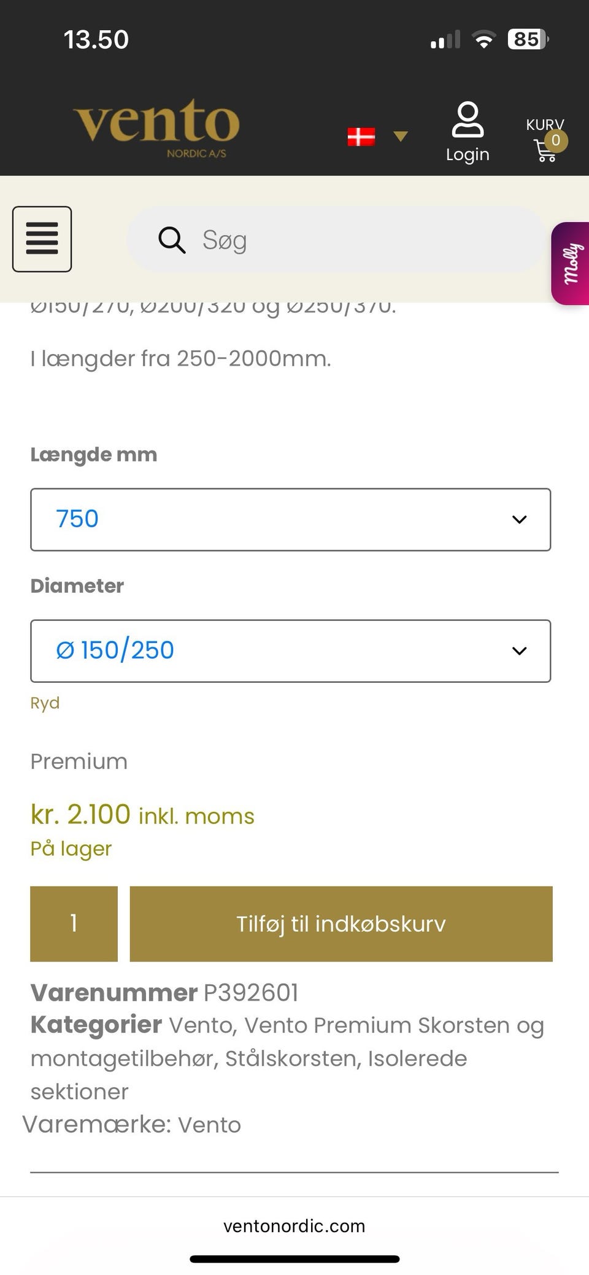Expand the language selector arrow
Image resolution: width=589 pixels, height=1275 pixels.
401,136
